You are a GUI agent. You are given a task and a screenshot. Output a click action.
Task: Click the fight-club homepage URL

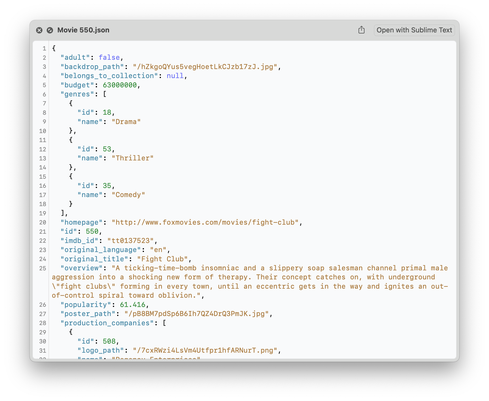[206, 222]
